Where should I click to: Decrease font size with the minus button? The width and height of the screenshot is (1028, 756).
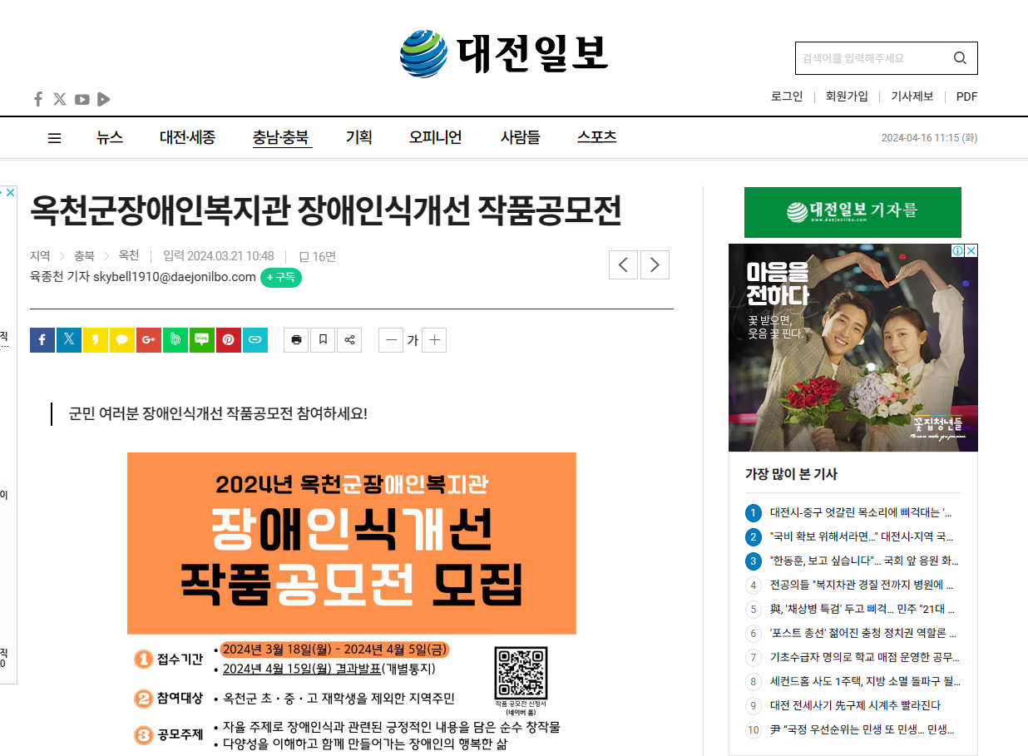click(x=391, y=339)
